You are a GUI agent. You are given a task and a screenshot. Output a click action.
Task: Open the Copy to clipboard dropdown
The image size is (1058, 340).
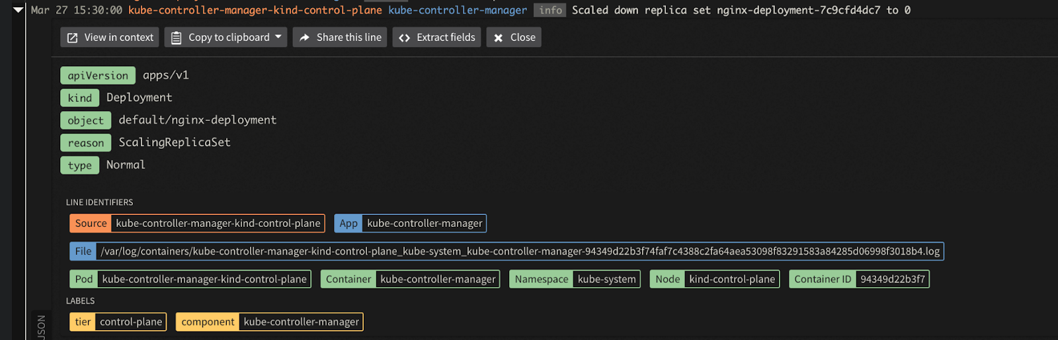pos(225,37)
